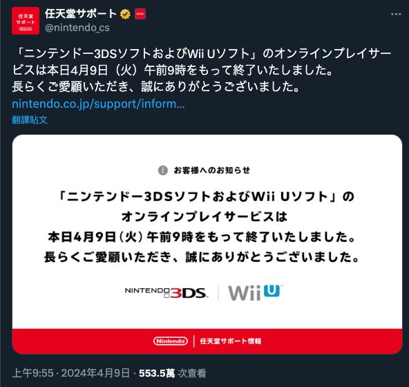Open the 任天堂サポート display name profile
Image resolution: width=409 pixels, height=387 pixels.
point(81,14)
